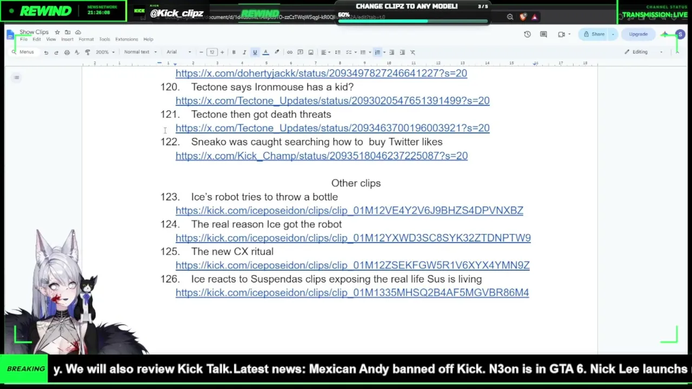This screenshot has height=389, width=692.
Task: Open the new CX ritual clip link
Action: click(x=352, y=265)
